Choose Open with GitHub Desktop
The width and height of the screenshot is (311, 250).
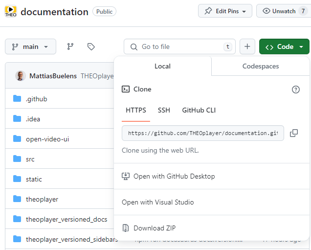[212, 176]
